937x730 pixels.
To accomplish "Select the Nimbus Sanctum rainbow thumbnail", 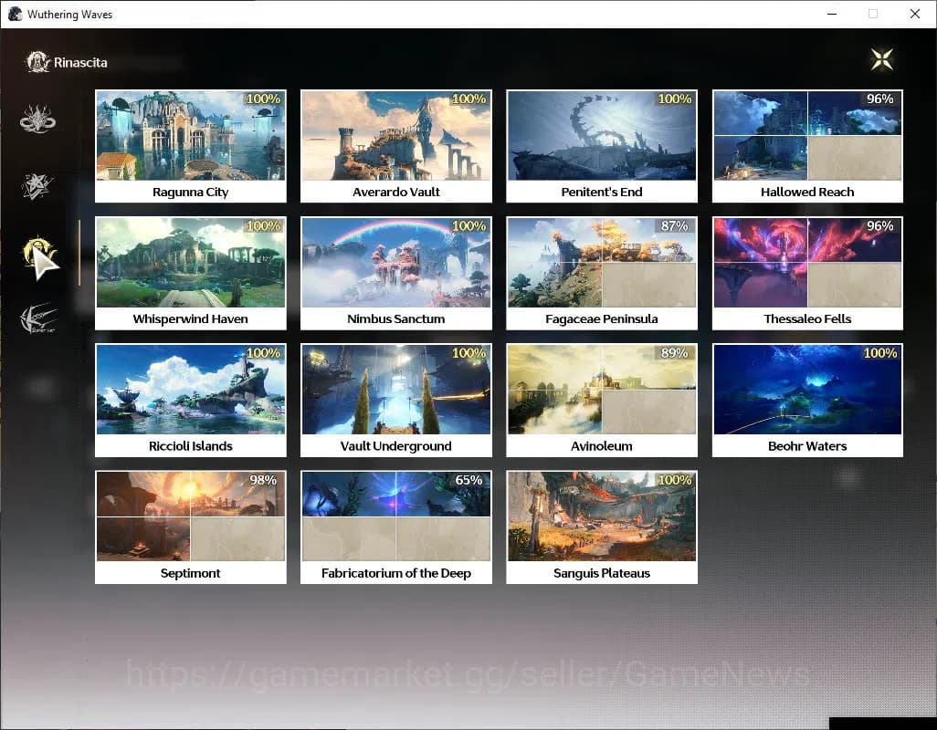I will pos(395,263).
